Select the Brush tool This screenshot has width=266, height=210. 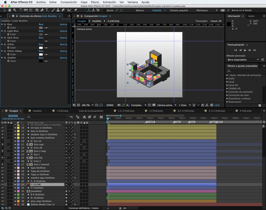[53, 10]
